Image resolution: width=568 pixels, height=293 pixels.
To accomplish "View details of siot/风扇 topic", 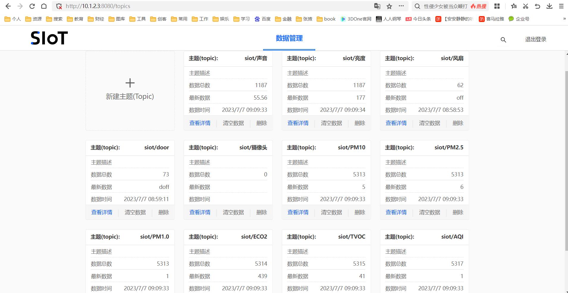I will (396, 123).
